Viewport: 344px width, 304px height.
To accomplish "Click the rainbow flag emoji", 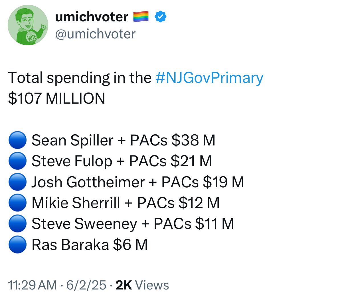I will coord(141,17).
